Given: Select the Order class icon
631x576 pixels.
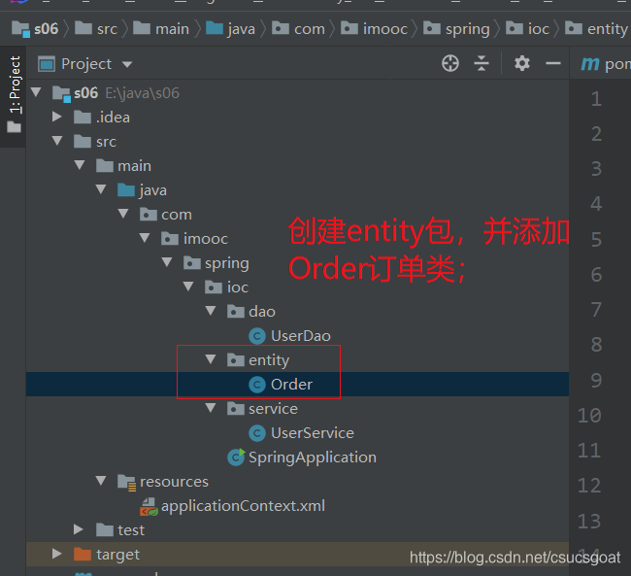Looking at the screenshot, I should (257, 385).
